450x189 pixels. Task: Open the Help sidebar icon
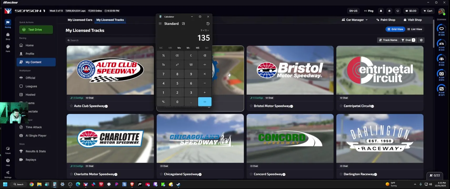pos(8,162)
